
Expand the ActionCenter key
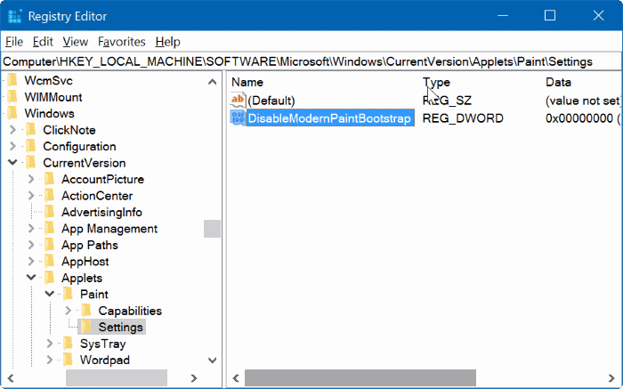tap(31, 196)
